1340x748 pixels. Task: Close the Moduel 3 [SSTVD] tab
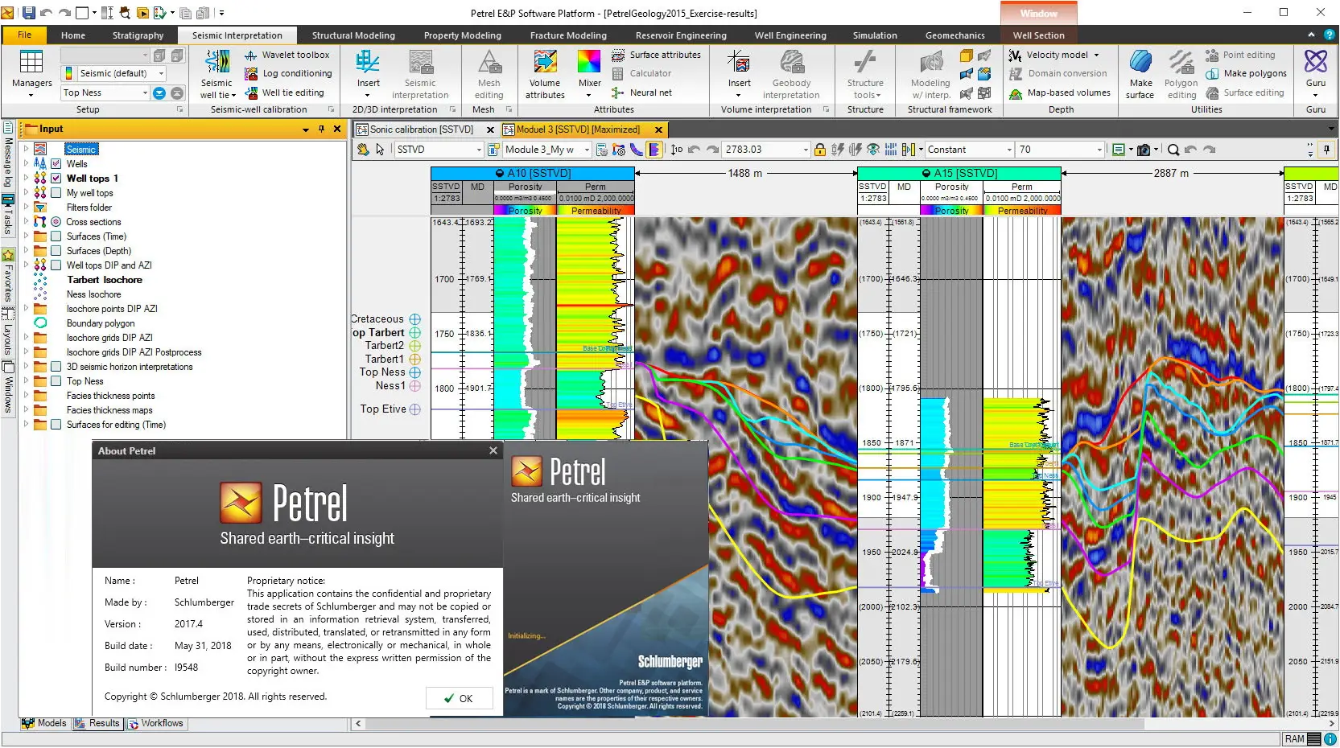658,129
